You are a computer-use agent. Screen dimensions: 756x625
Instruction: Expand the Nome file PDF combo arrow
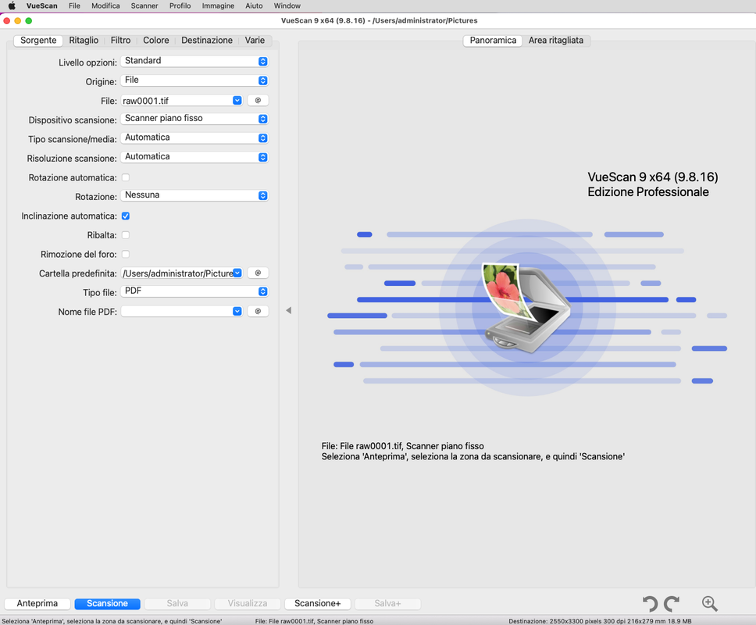tap(237, 311)
